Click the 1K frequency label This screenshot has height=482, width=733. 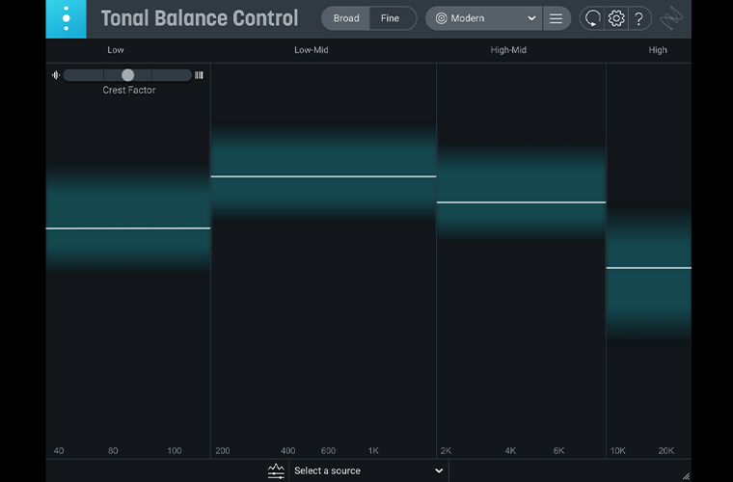click(x=373, y=451)
